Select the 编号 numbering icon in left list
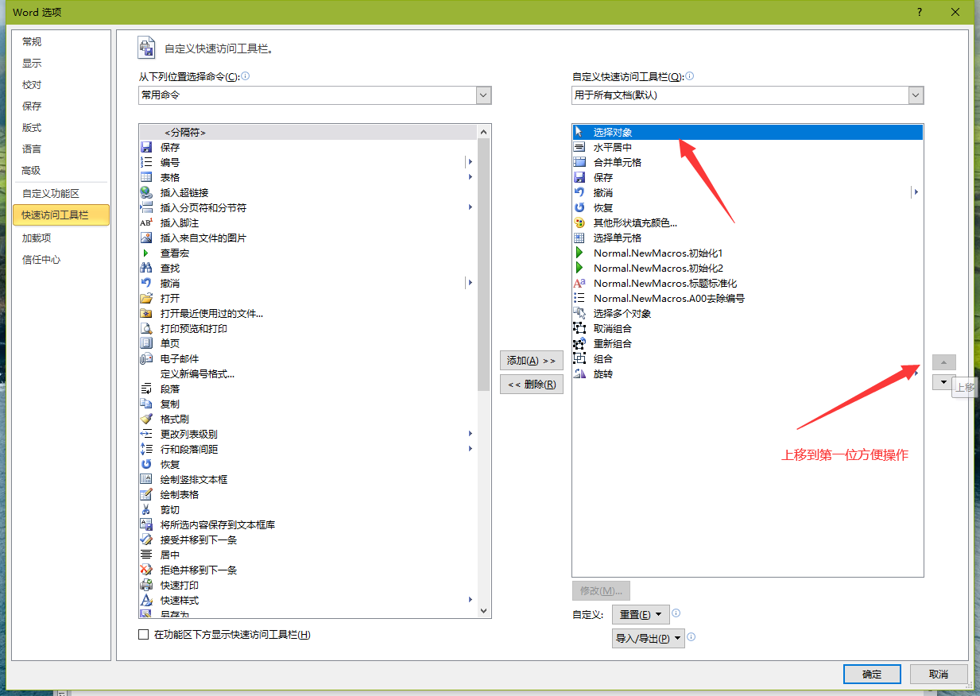Screen dimensions: 980x696 [146, 162]
